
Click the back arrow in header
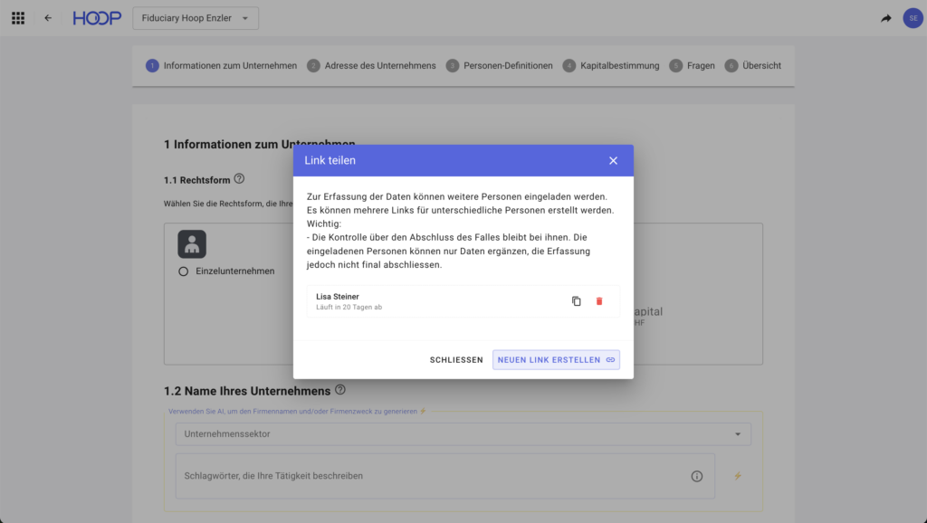click(48, 18)
